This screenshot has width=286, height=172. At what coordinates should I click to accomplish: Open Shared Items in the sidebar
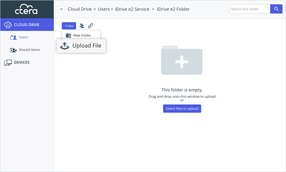tap(29, 50)
